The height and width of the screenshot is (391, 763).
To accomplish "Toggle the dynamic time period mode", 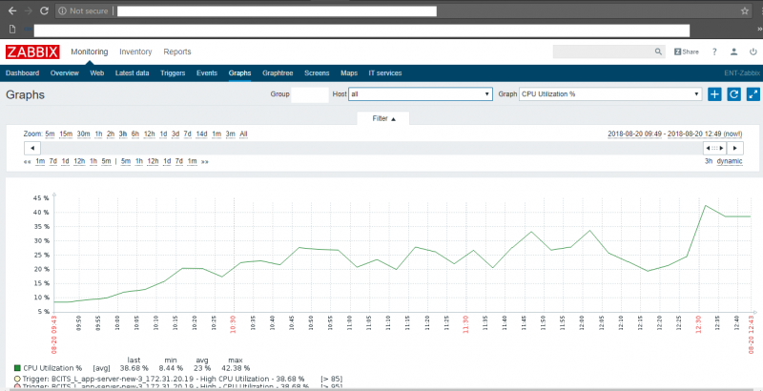I will [730, 161].
